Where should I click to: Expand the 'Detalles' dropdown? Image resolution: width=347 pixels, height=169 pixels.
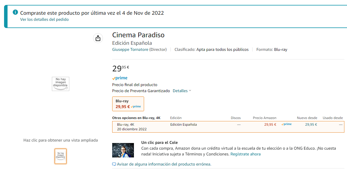tap(182, 91)
